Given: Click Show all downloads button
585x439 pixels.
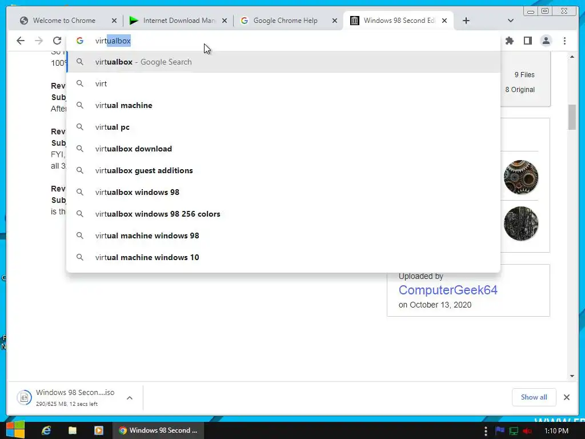Looking at the screenshot, I should 534,397.
